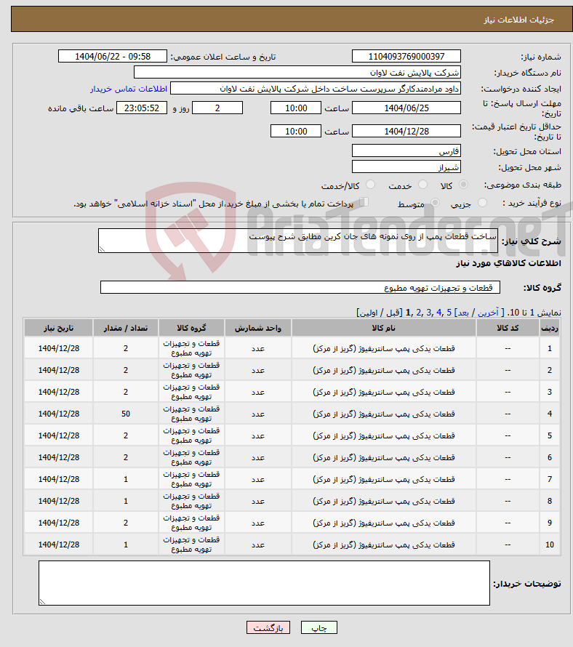Image resolution: width=573 pixels, height=647 pixels.
Task: Click the price validity date field 1404/12/28
Action: (x=406, y=131)
